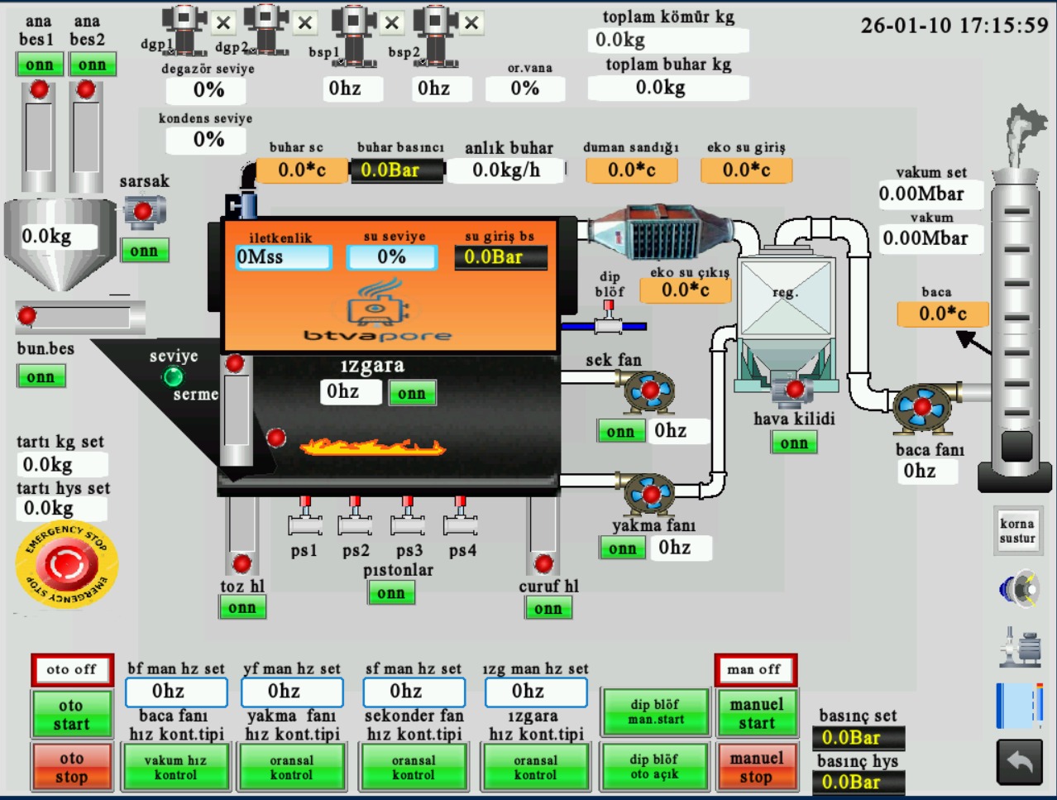The image size is (1057, 800).
Task: Toggle the ana bes1 onn switch
Action: pyautogui.click(x=39, y=65)
